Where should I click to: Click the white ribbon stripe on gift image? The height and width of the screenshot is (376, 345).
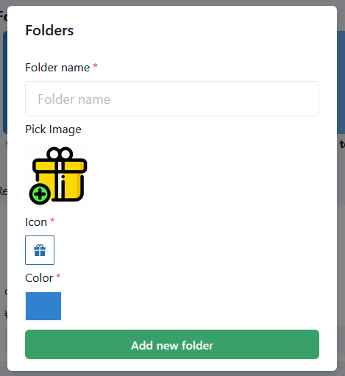[x=60, y=180]
